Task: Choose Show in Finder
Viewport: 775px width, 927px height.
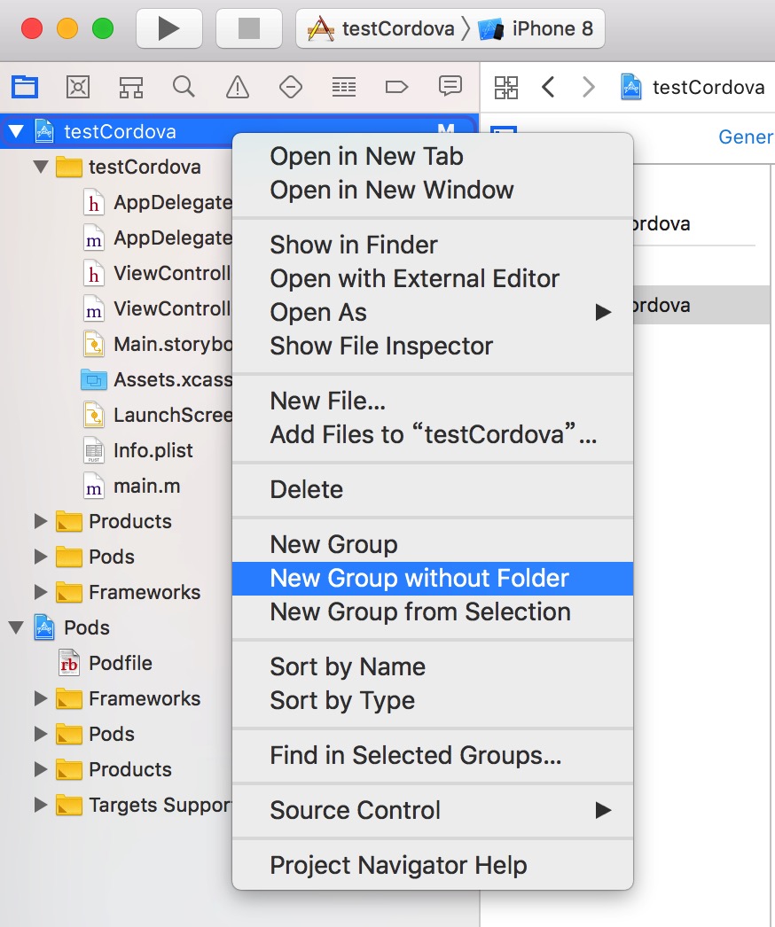Action: (433, 245)
